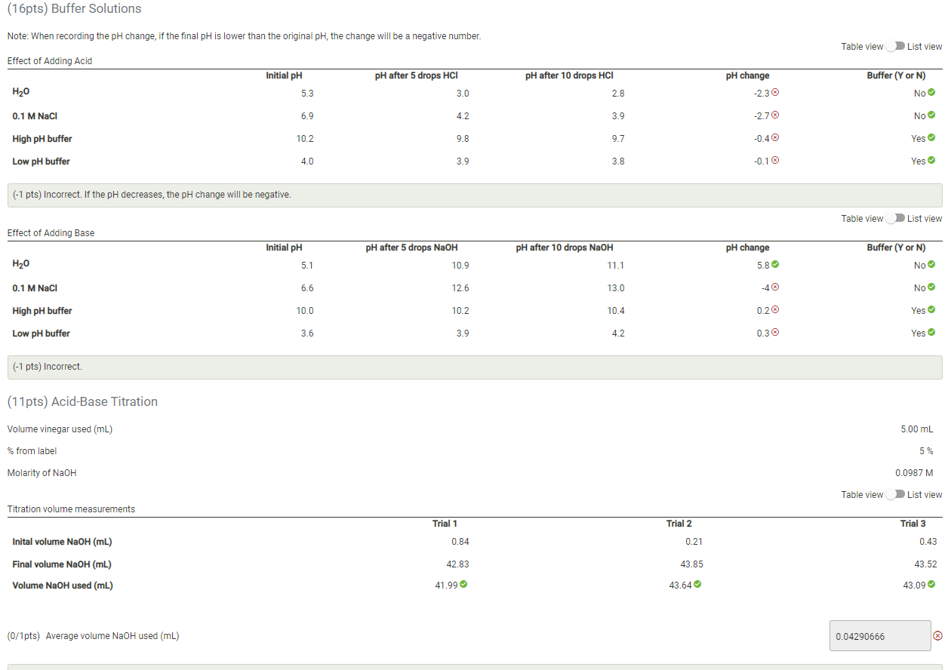Click the "Table view" label above the Adding Base section
The image size is (951, 670).
pyautogui.click(x=862, y=218)
